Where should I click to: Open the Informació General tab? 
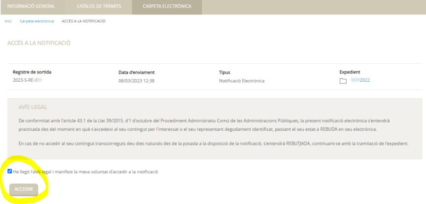pos(31,6)
